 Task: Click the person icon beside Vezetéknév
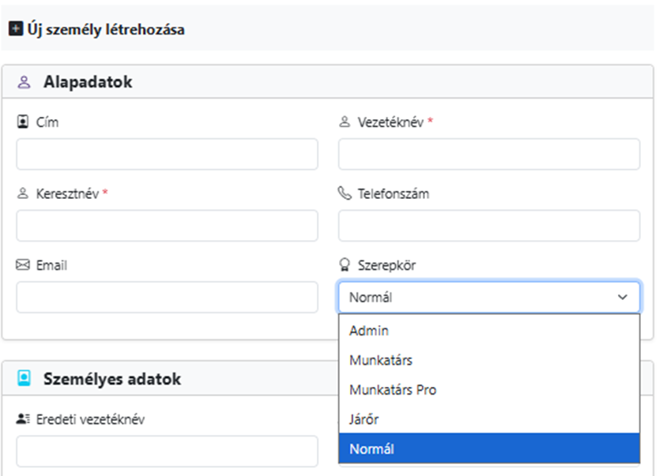(345, 122)
